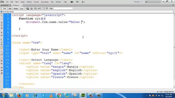
Task: Click the Format Source Code icon
Action: (2, 73)
